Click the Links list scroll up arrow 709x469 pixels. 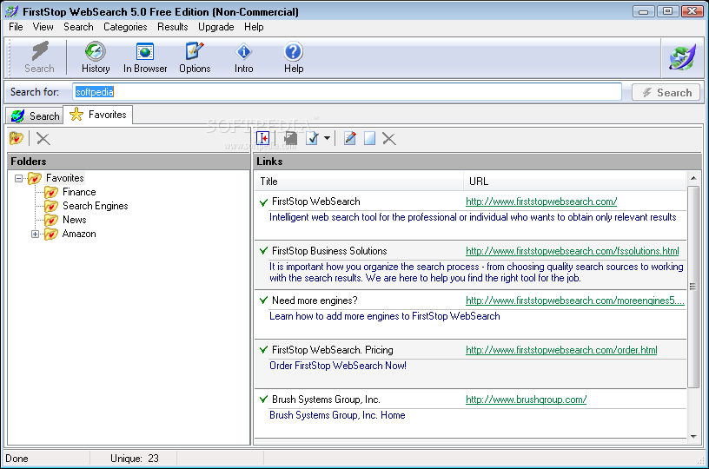pyautogui.click(x=693, y=178)
